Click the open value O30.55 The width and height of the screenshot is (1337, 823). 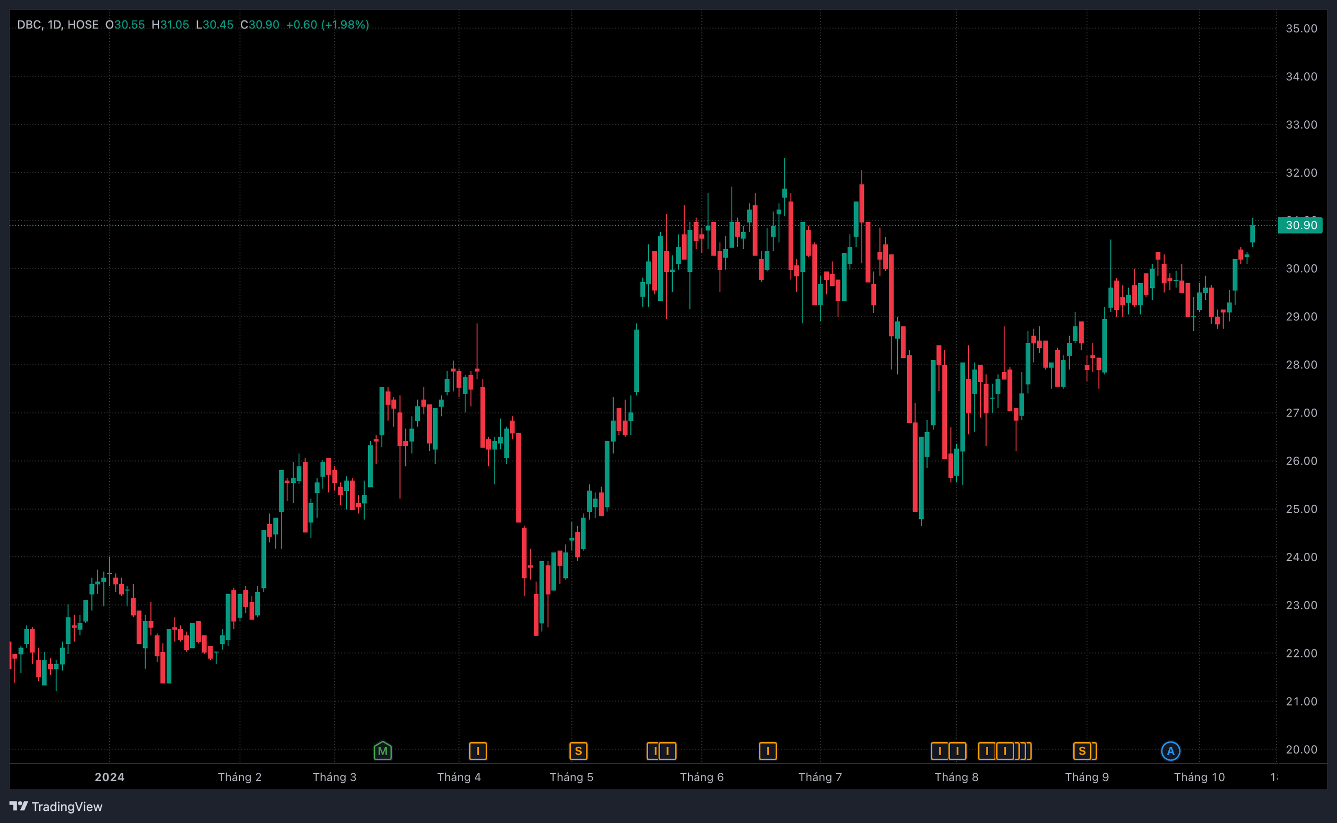[125, 25]
